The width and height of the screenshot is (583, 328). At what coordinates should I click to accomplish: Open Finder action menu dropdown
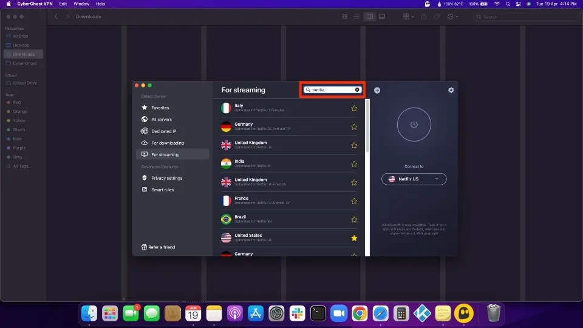tap(452, 16)
